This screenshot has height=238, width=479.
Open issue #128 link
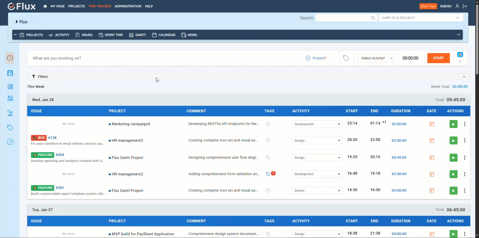(52, 138)
